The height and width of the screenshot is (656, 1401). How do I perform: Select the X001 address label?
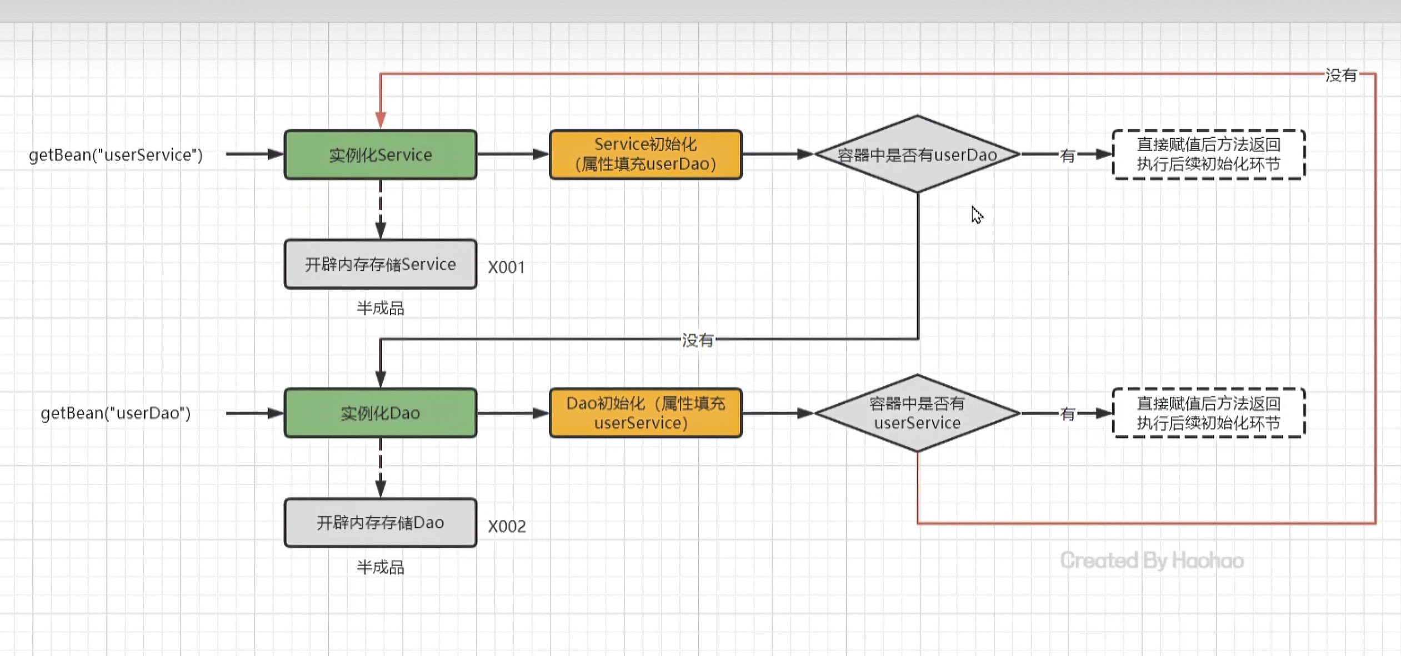[x=506, y=268]
